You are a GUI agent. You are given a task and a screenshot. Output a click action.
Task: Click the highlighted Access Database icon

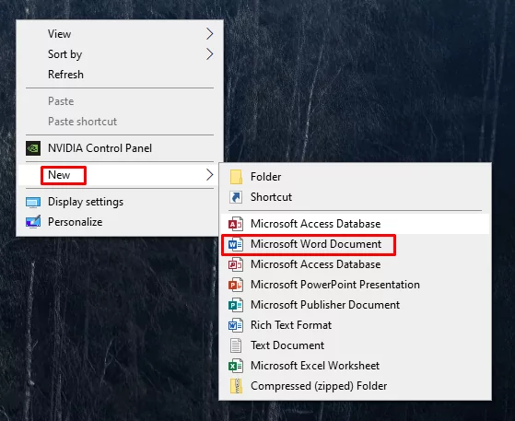pyautogui.click(x=236, y=224)
